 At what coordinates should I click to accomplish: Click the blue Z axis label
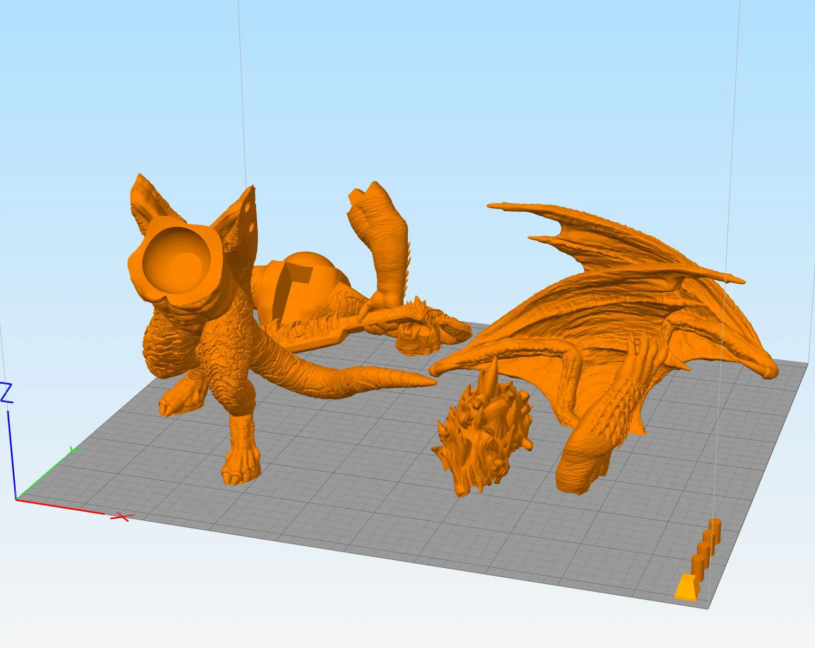click(x=6, y=393)
